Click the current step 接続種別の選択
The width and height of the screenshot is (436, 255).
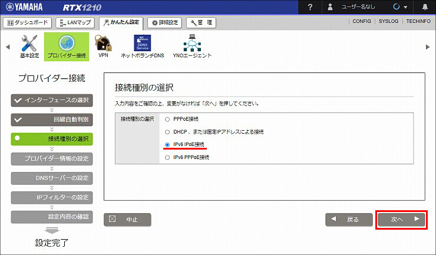[x=52, y=139]
